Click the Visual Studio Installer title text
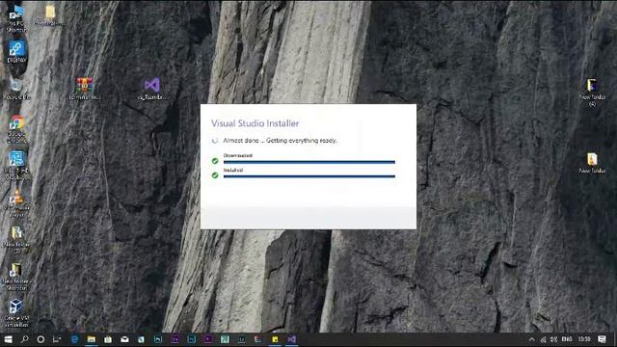The image size is (617, 347). pyautogui.click(x=255, y=123)
